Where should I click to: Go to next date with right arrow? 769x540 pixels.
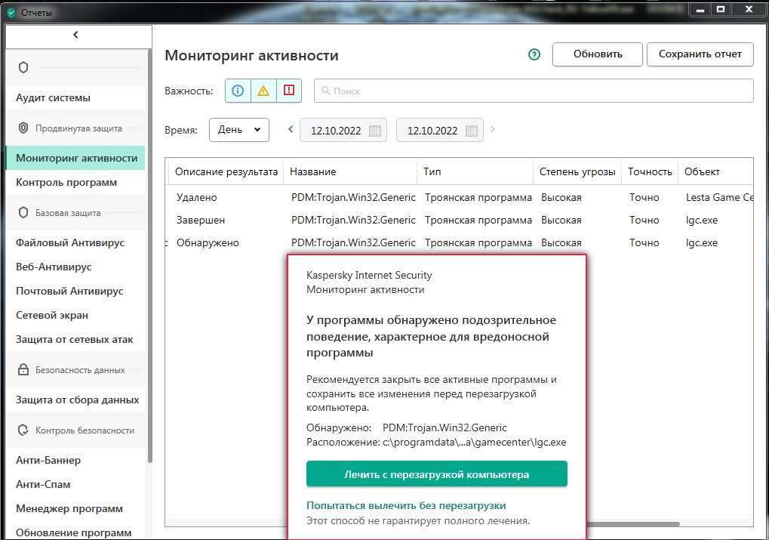493,129
